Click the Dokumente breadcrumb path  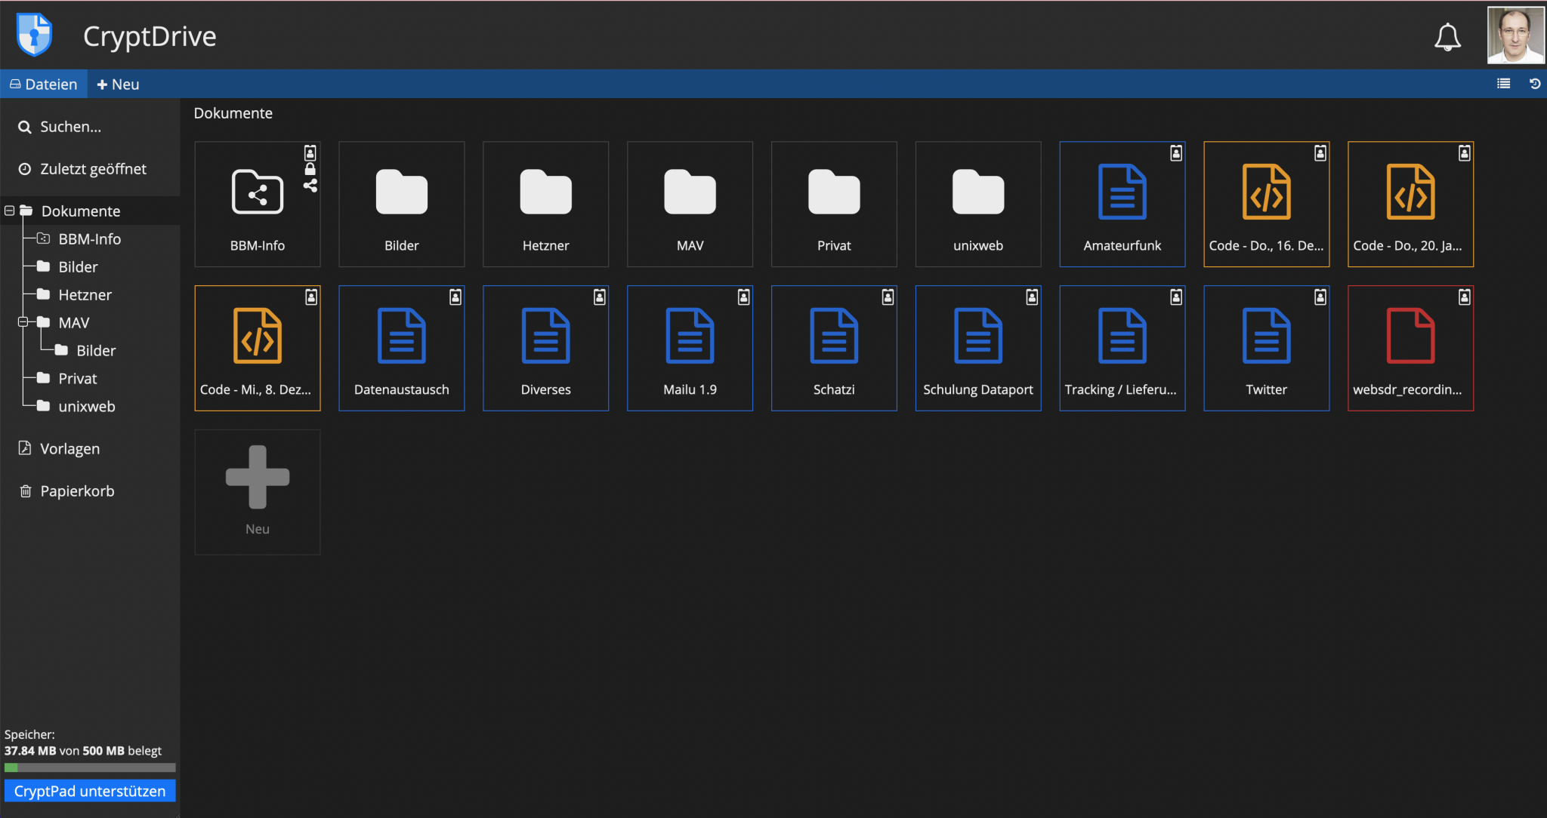[233, 113]
